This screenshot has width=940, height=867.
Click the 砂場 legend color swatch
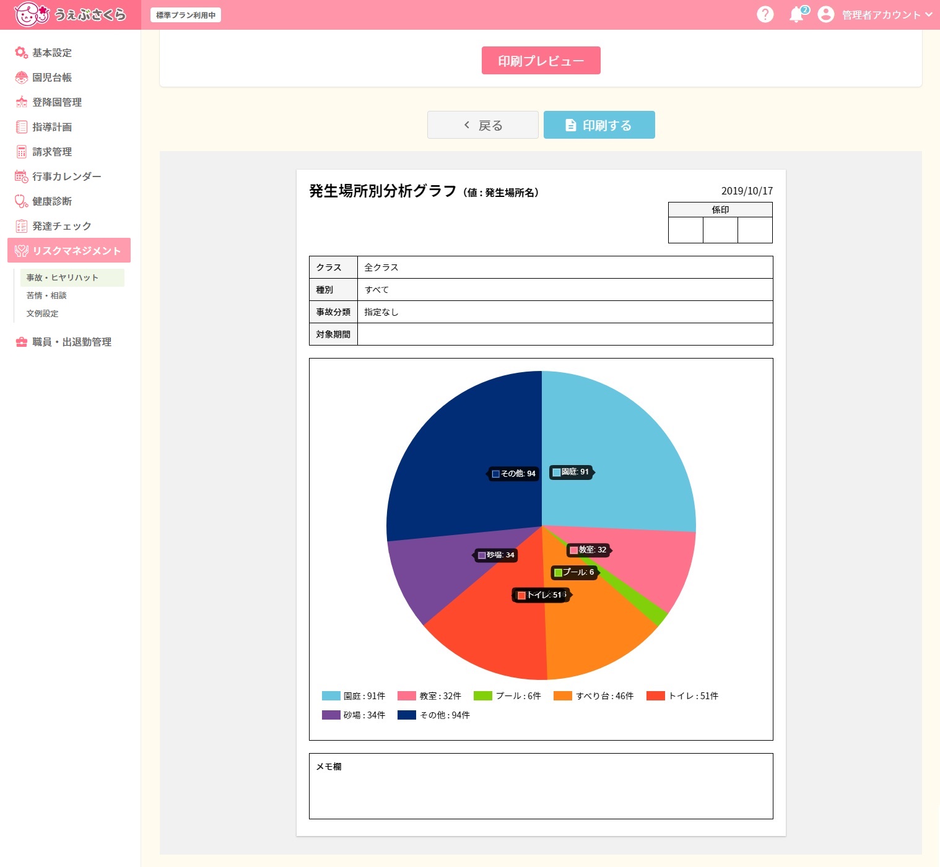[331, 715]
